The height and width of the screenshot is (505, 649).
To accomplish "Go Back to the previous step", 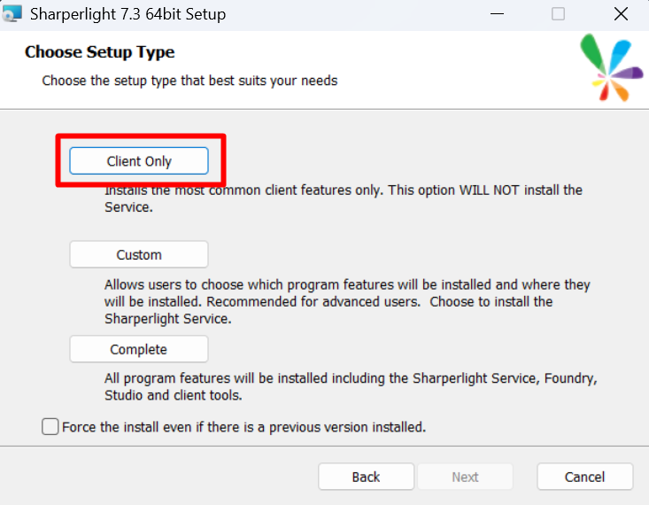I will [x=366, y=477].
